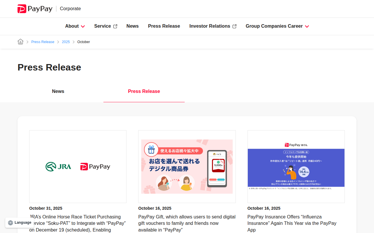Click the October breadcrumb text
The image size is (374, 233).
pyautogui.click(x=84, y=42)
